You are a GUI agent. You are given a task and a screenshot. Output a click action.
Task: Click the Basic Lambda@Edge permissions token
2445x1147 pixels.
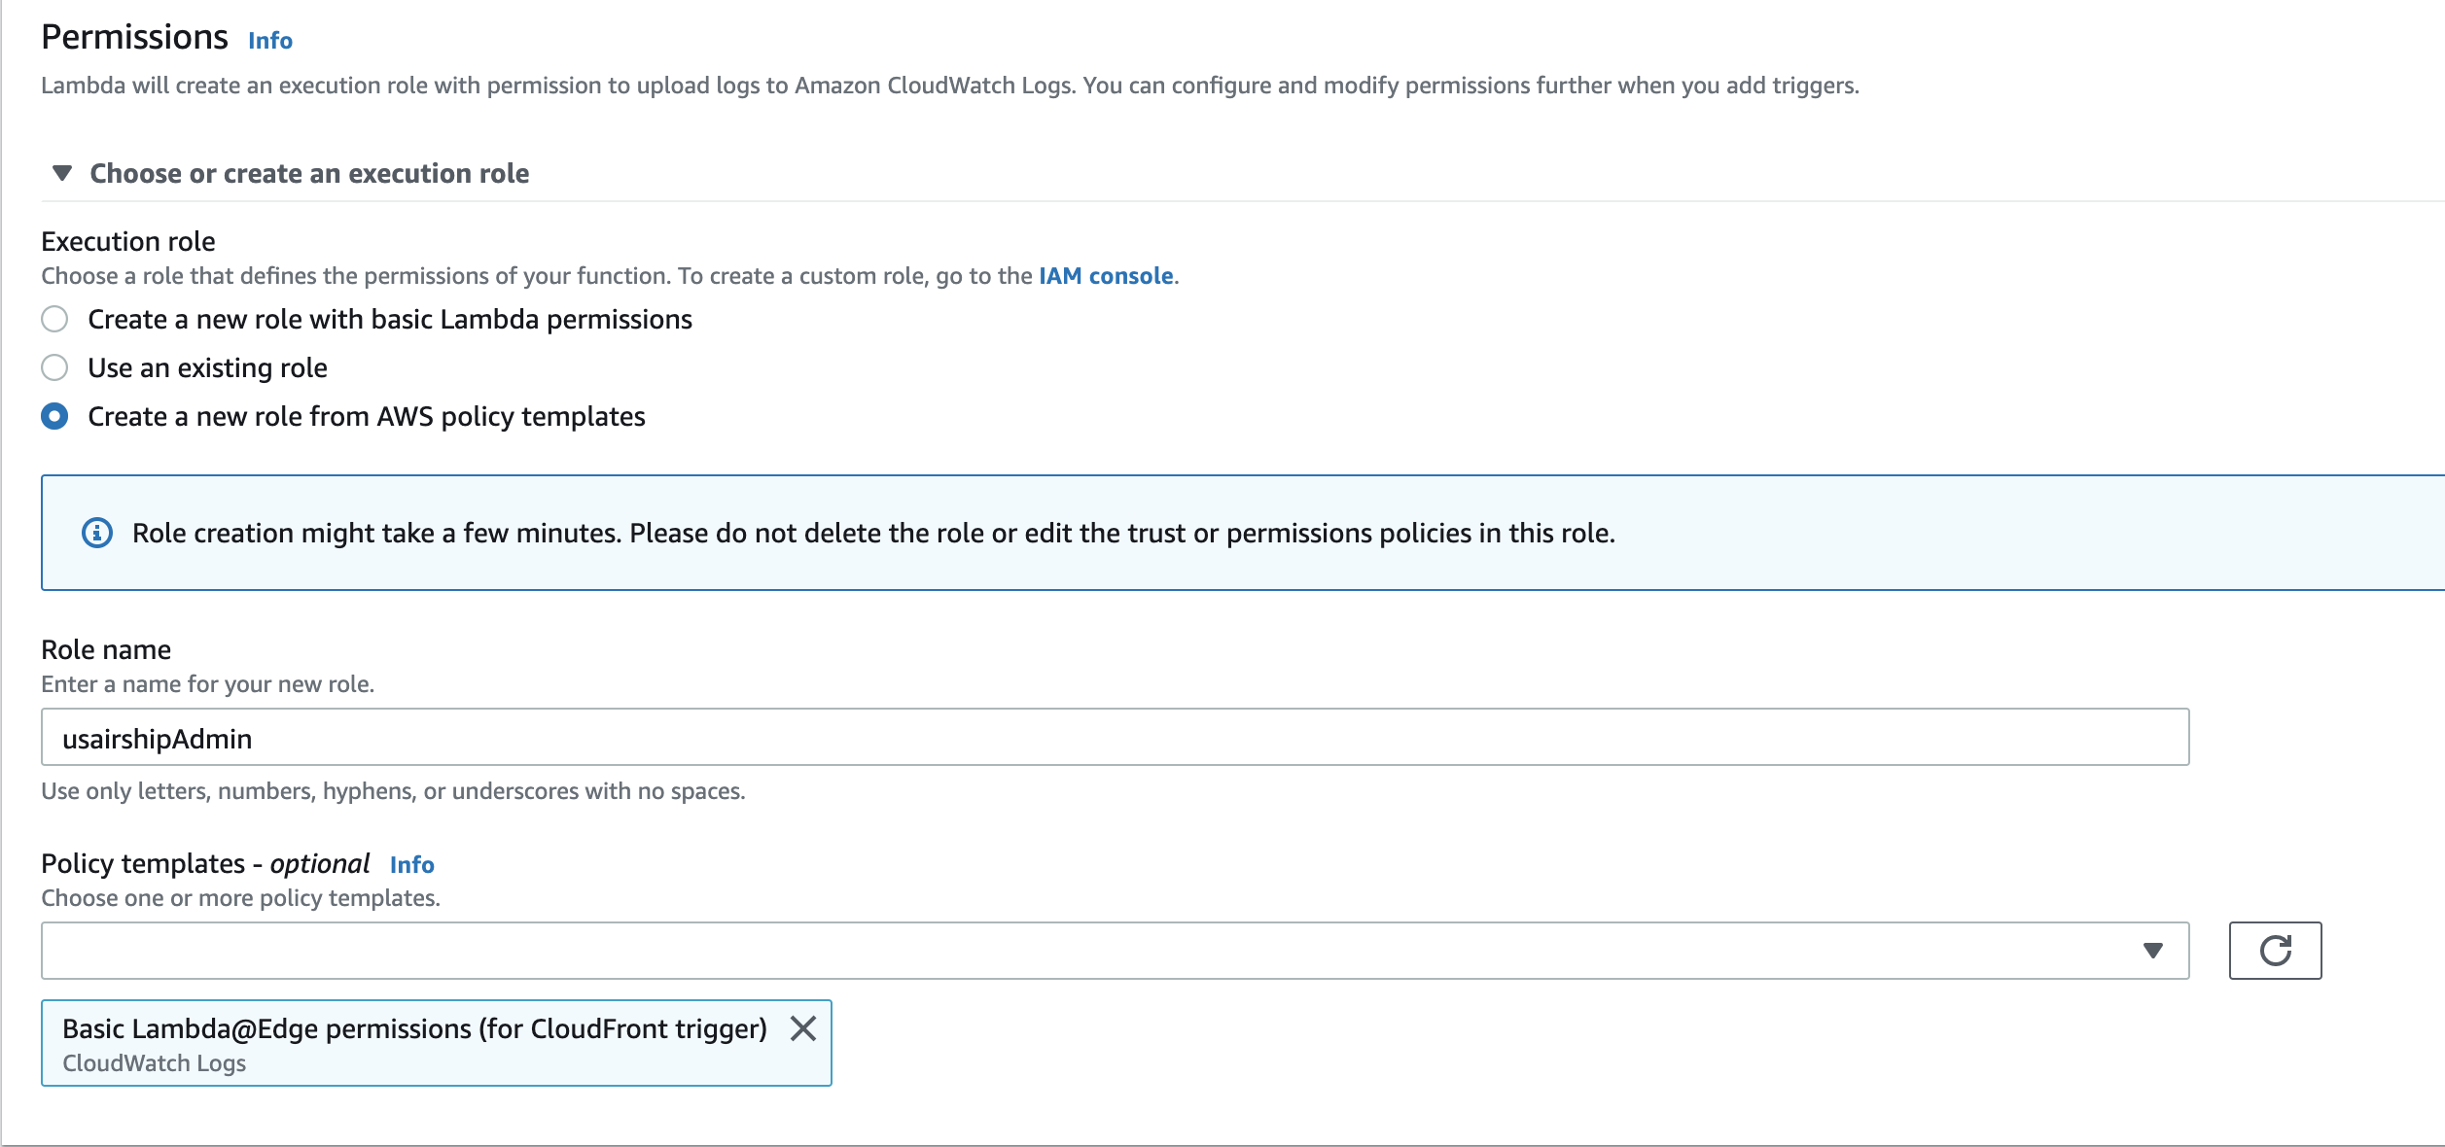point(436,1043)
